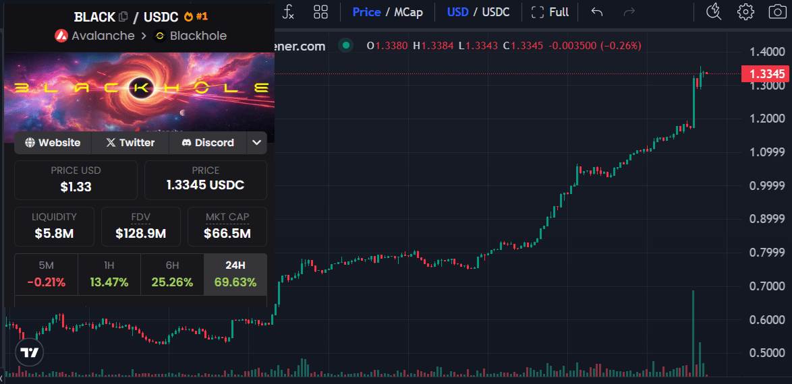
Task: Click the 0.5000 price axis label
Action: click(x=767, y=353)
